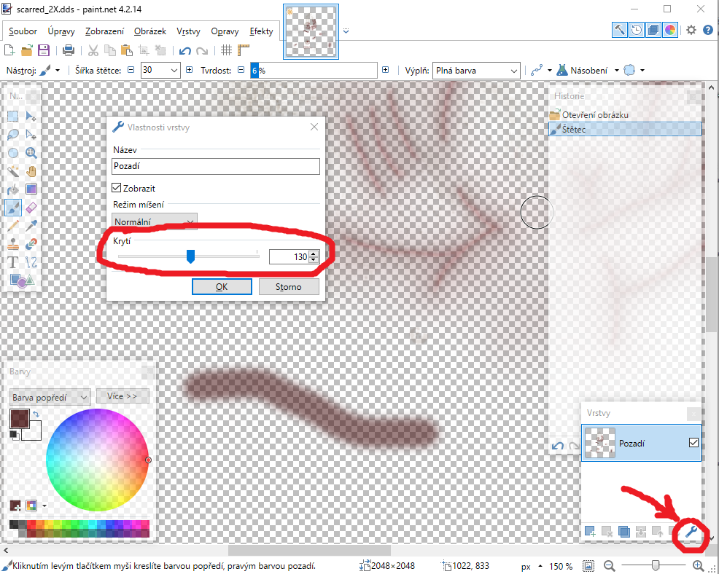Viewport: 719px width, 574px height.
Task: Select the Clone Stamp tool
Action: pyautogui.click(x=13, y=244)
